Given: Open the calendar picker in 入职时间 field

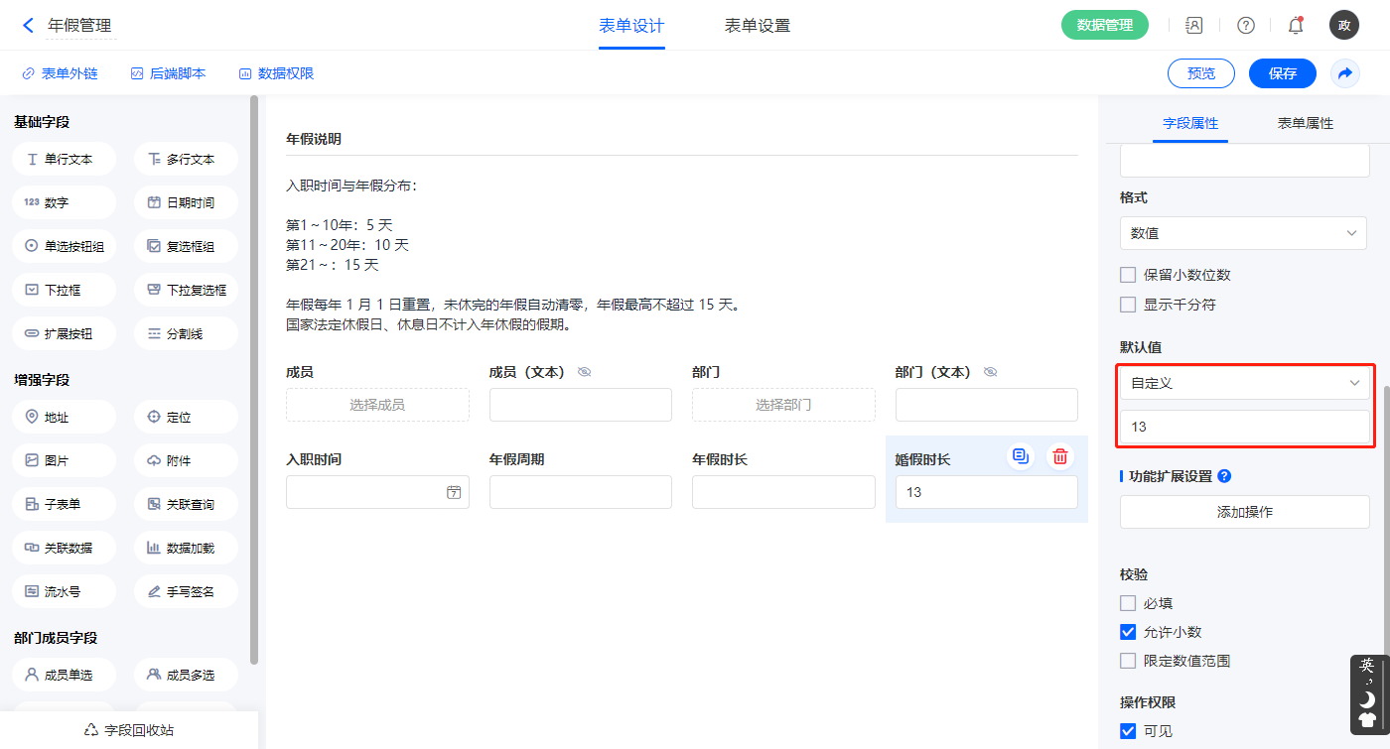Looking at the screenshot, I should pyautogui.click(x=454, y=492).
